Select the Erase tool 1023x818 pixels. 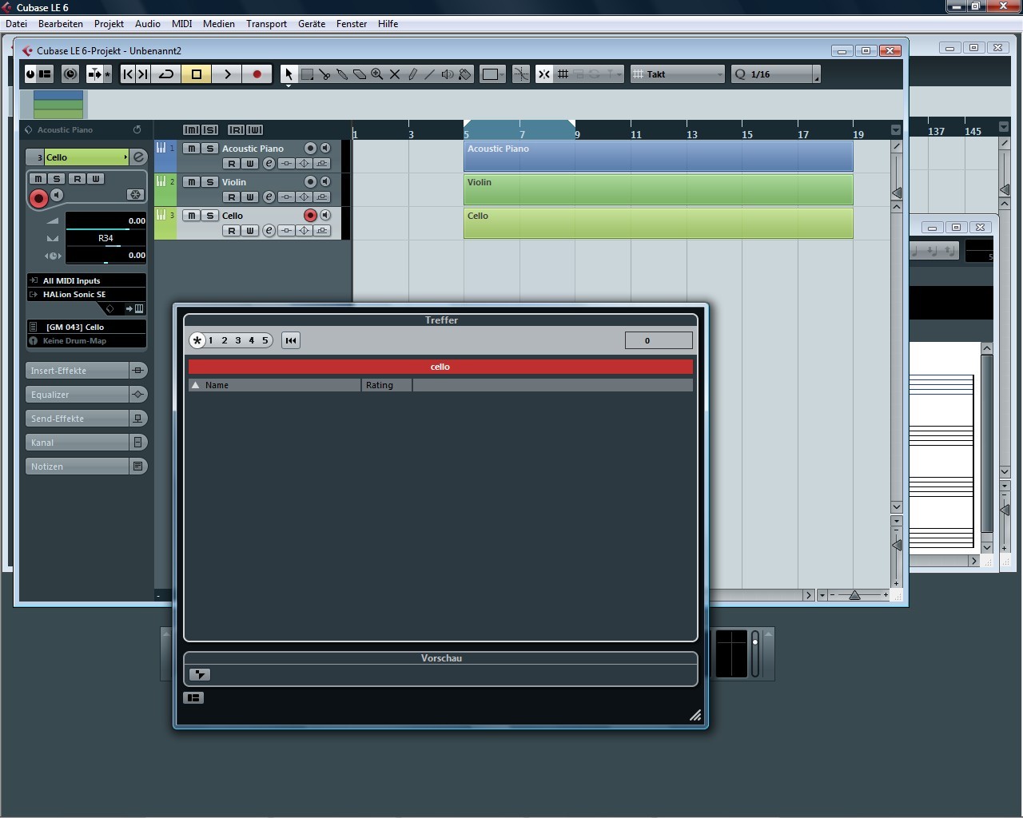[x=360, y=74]
